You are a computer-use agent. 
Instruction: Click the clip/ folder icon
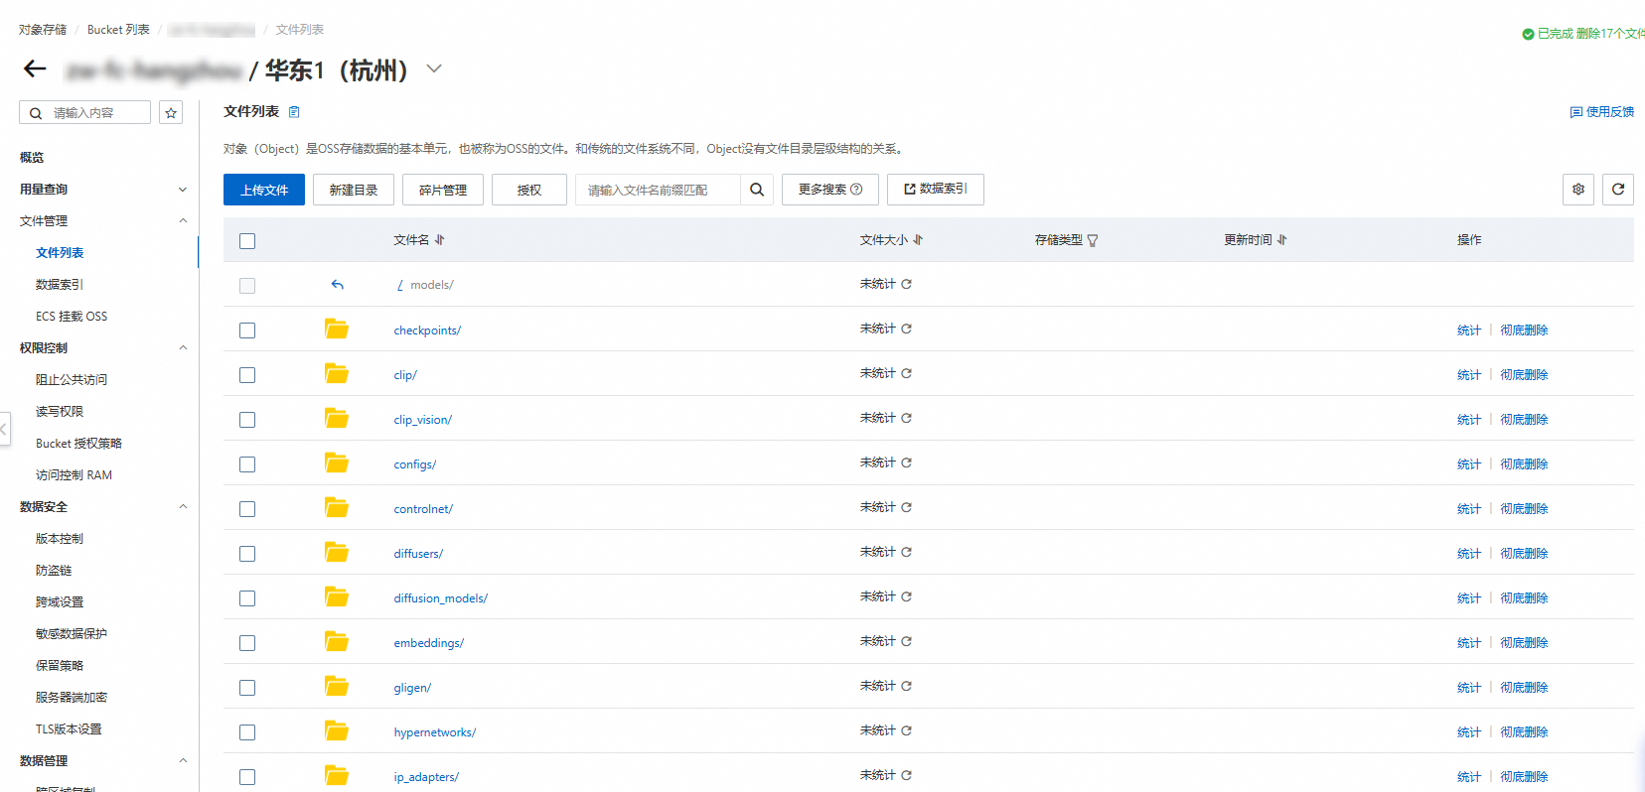[x=337, y=374]
